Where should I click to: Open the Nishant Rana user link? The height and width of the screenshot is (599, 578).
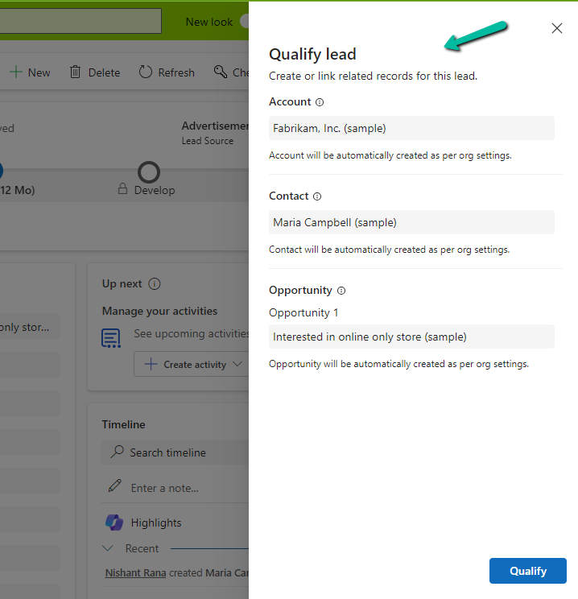coord(134,572)
